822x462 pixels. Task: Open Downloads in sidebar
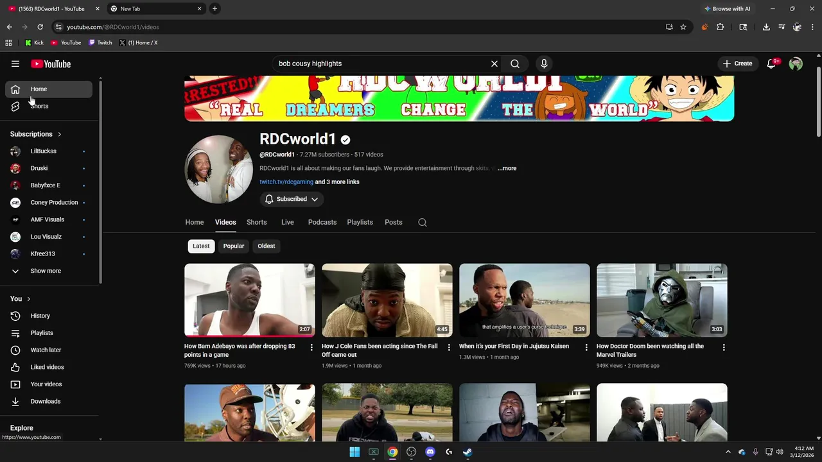click(x=49, y=402)
